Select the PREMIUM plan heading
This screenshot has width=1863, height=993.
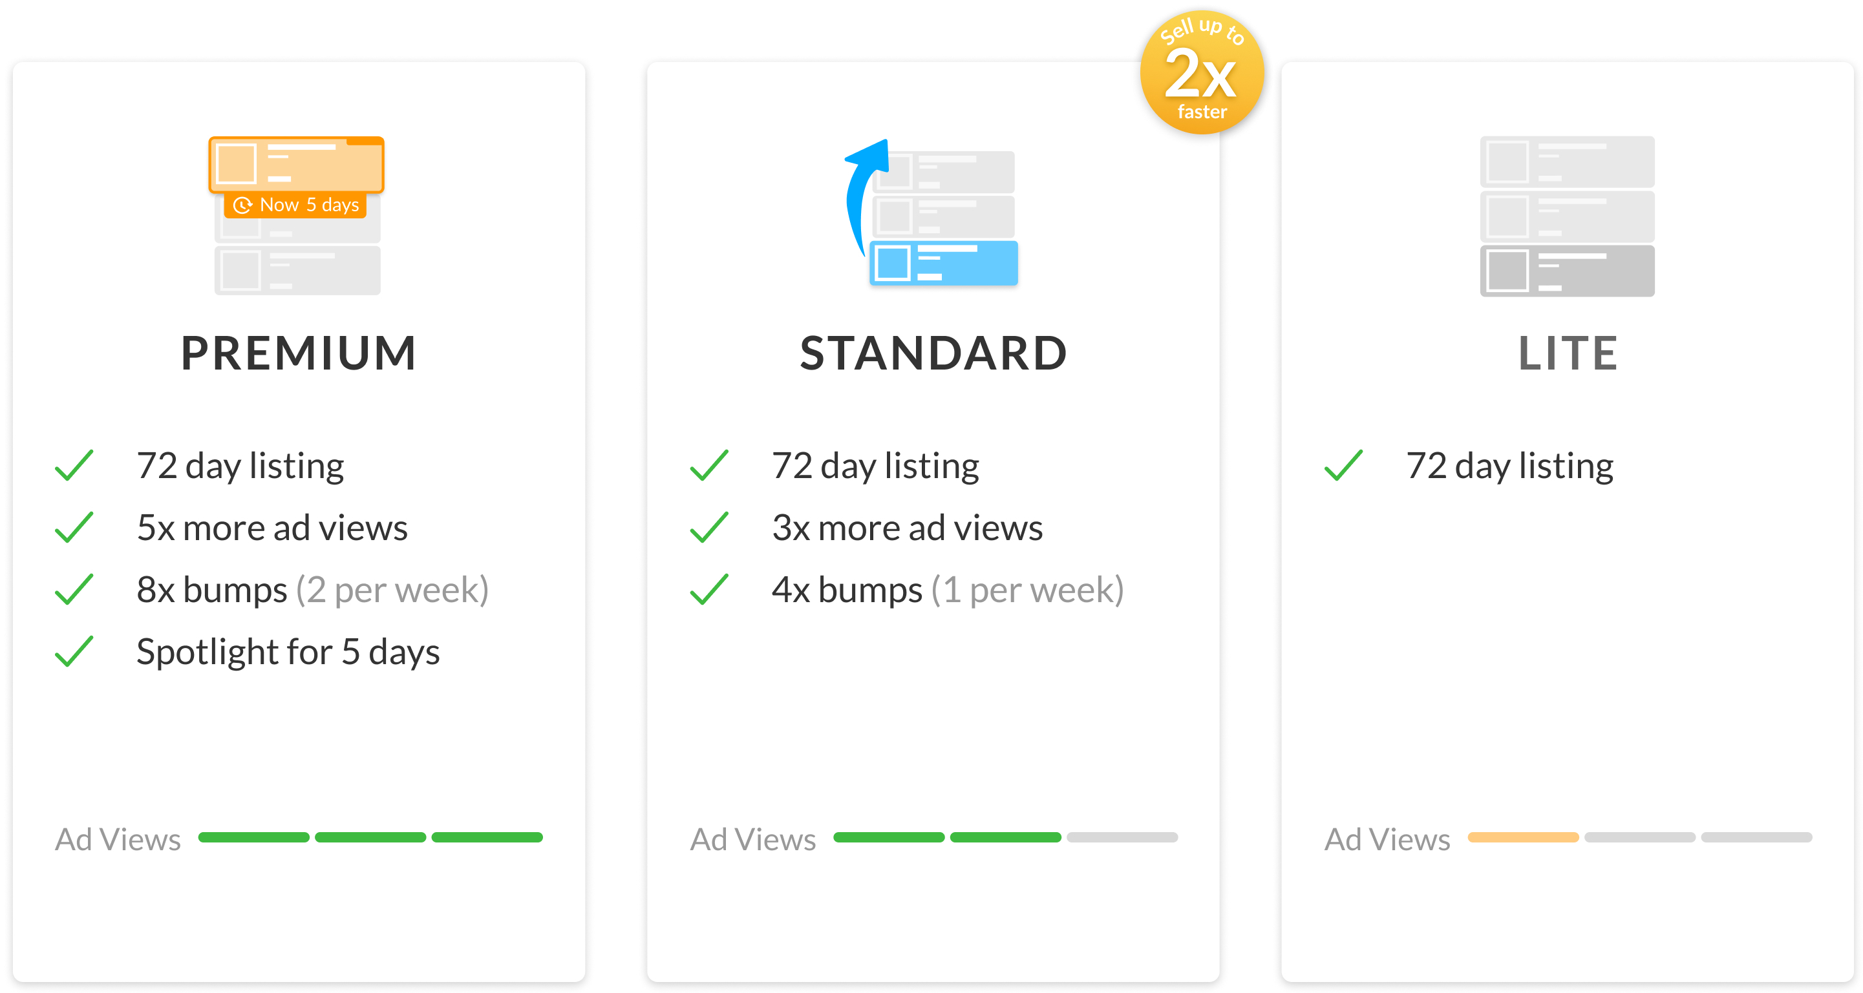(299, 353)
